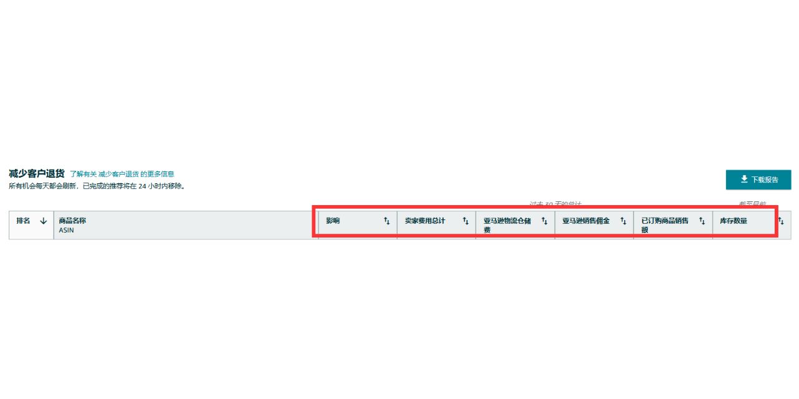Click the sort arrows in 卖家费用总计 column
The width and height of the screenshot is (799, 399).
coord(465,221)
